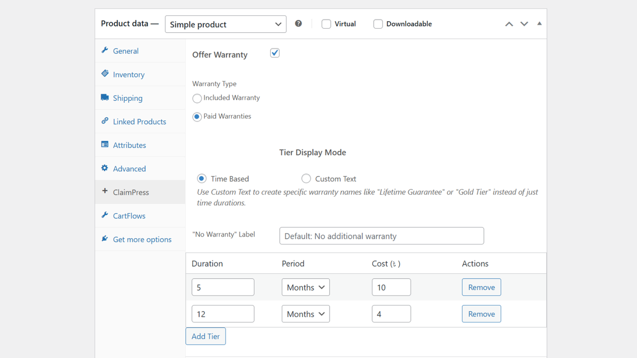
Task: Open the CartFlows tab
Action: tap(140, 216)
